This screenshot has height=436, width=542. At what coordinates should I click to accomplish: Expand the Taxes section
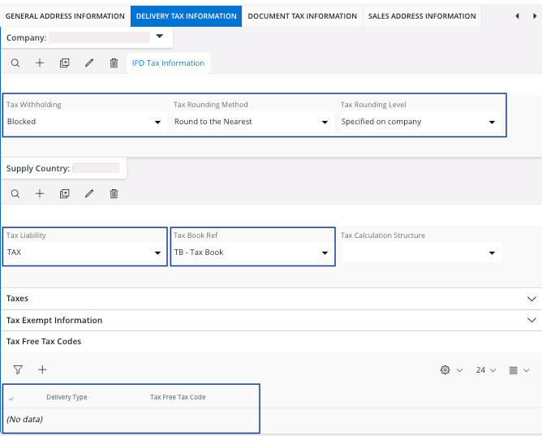[x=531, y=299]
